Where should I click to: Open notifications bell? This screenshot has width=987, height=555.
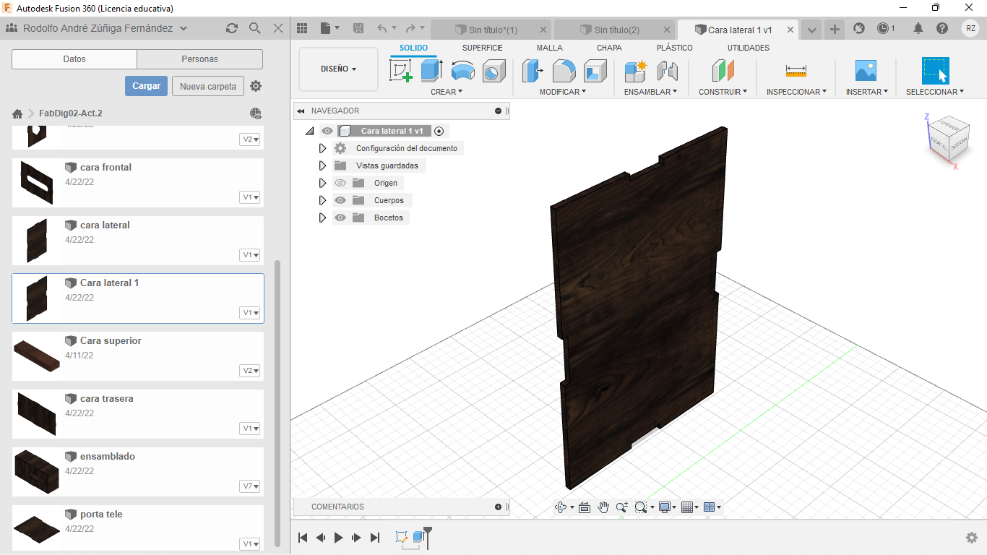(x=918, y=28)
